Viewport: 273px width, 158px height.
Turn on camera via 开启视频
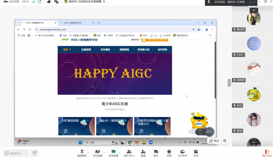pos(98,153)
